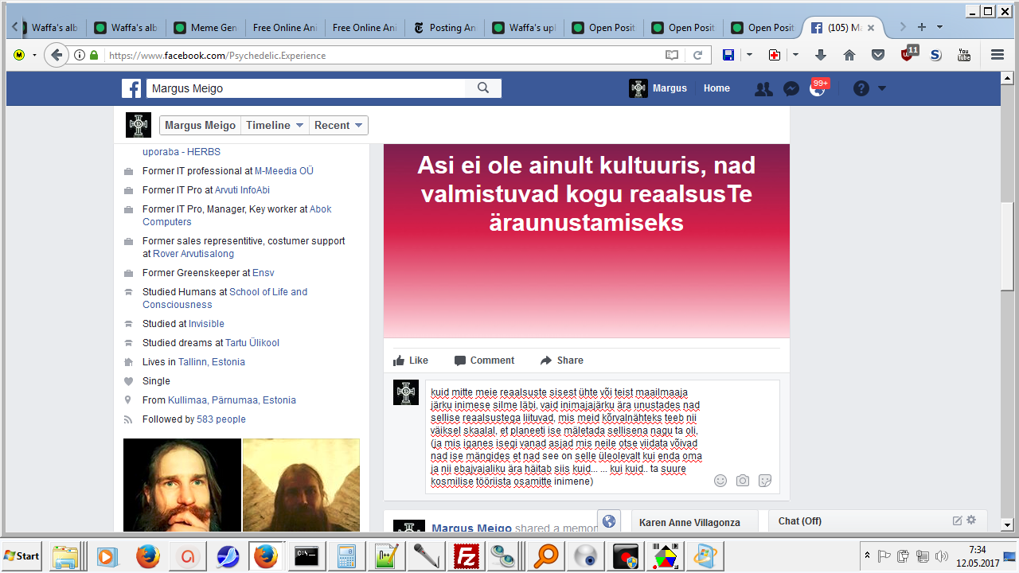Share the red gradient post
Screen dimensions: 1019x573
click(x=561, y=361)
